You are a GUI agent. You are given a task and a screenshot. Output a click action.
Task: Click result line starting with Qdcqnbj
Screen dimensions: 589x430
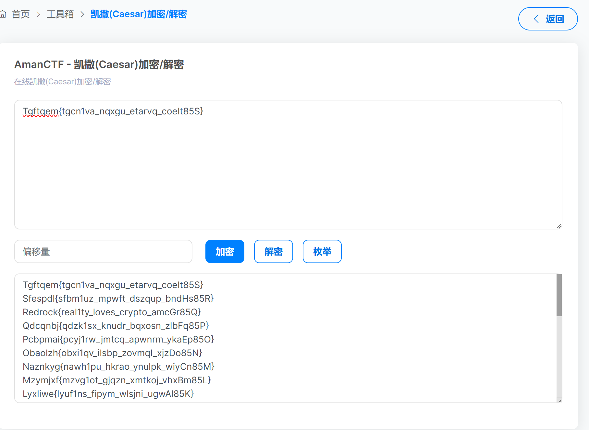[116, 326]
